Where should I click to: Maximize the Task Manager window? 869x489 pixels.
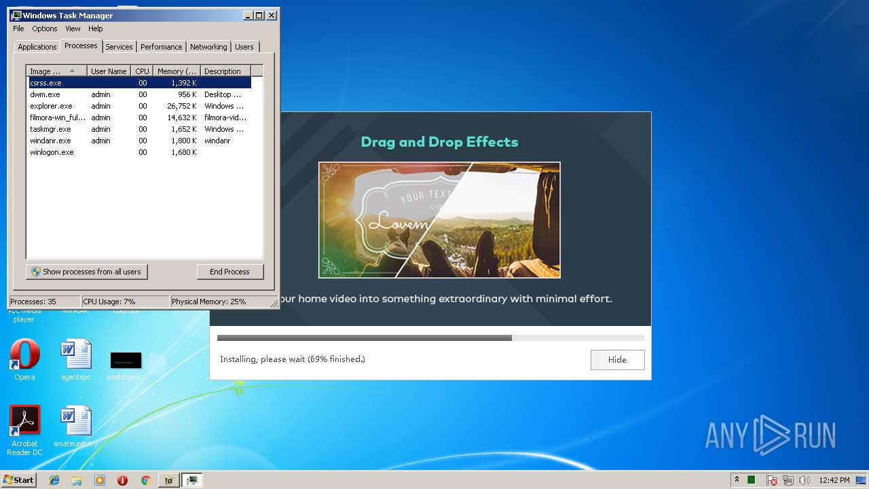[259, 15]
